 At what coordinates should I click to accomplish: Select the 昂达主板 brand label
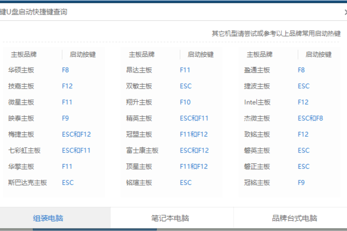(x=139, y=70)
